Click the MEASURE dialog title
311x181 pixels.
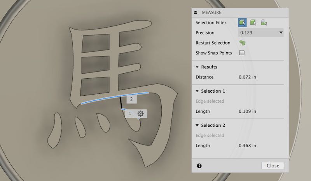coord(211,12)
